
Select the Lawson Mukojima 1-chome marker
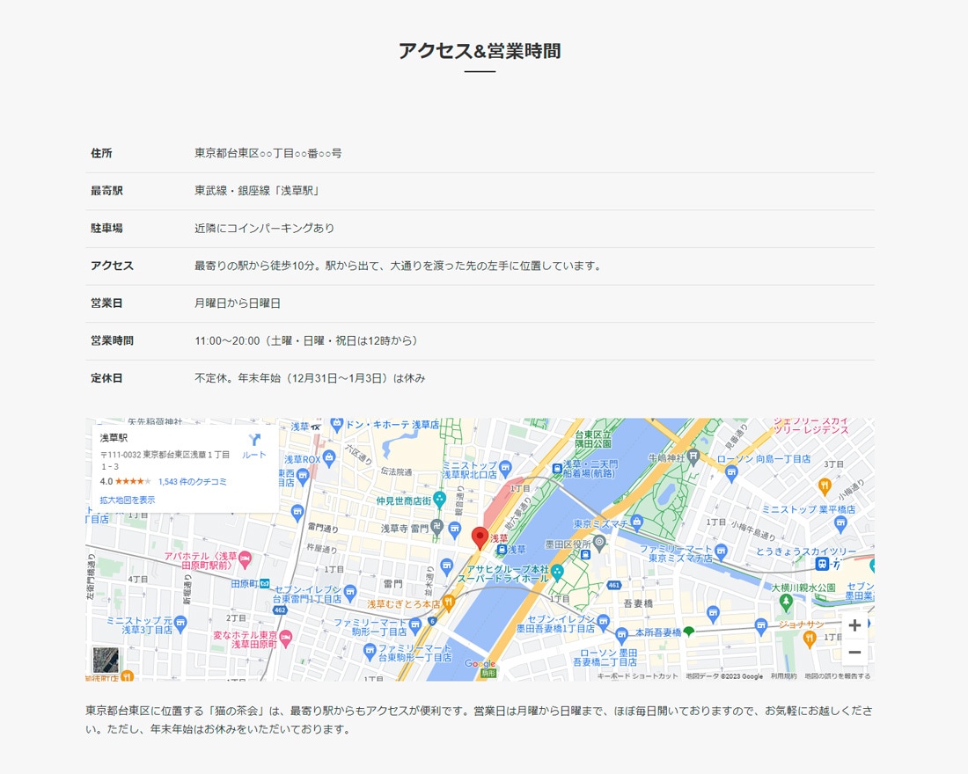point(732,474)
